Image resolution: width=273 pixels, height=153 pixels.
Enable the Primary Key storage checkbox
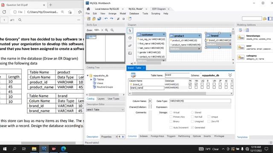171,117
